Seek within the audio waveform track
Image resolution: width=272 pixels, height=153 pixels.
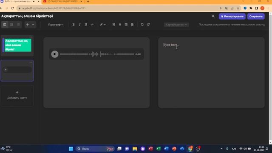click(x=97, y=54)
